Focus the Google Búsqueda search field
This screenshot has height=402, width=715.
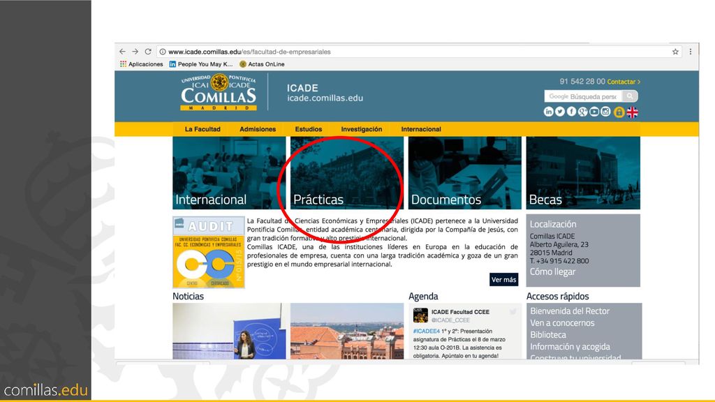coord(583,96)
